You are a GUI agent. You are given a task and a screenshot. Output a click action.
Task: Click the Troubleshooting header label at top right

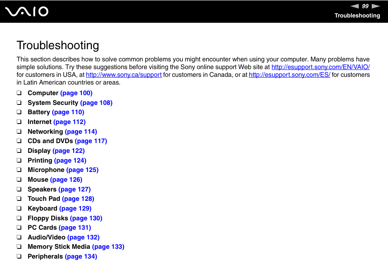pyautogui.click(x=357, y=15)
